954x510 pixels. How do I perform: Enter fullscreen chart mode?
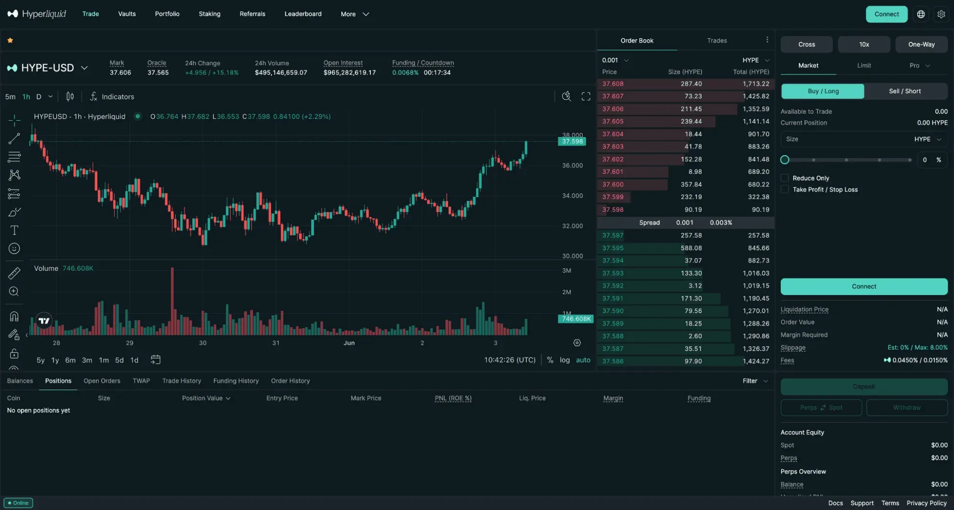(586, 96)
